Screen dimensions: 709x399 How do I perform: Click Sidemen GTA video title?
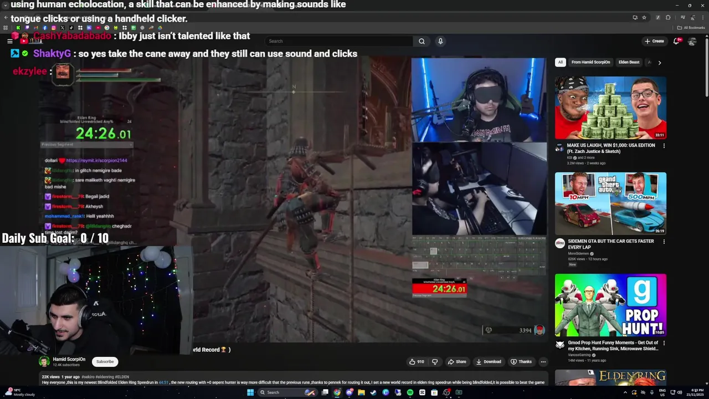611,244
